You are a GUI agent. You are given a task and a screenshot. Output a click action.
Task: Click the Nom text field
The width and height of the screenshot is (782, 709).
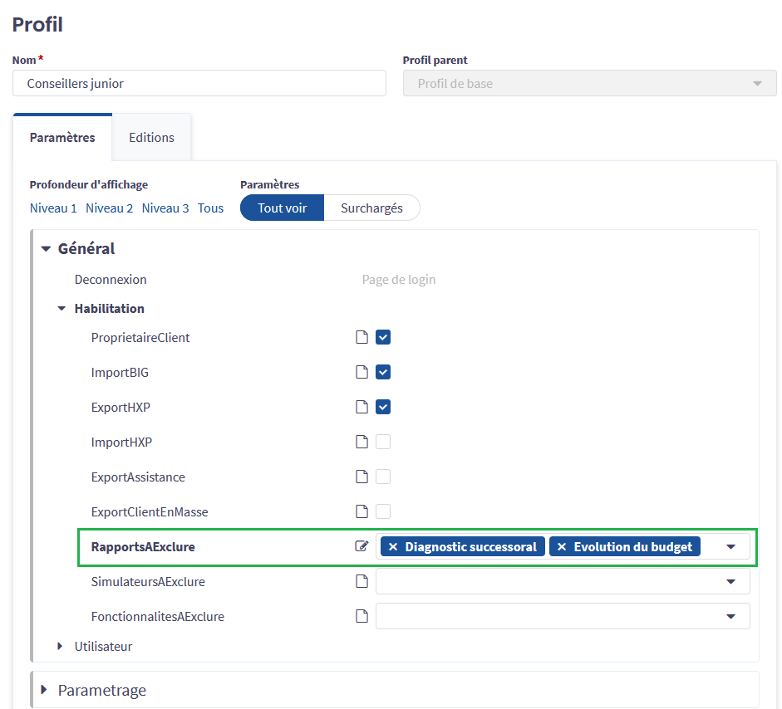pyautogui.click(x=199, y=83)
